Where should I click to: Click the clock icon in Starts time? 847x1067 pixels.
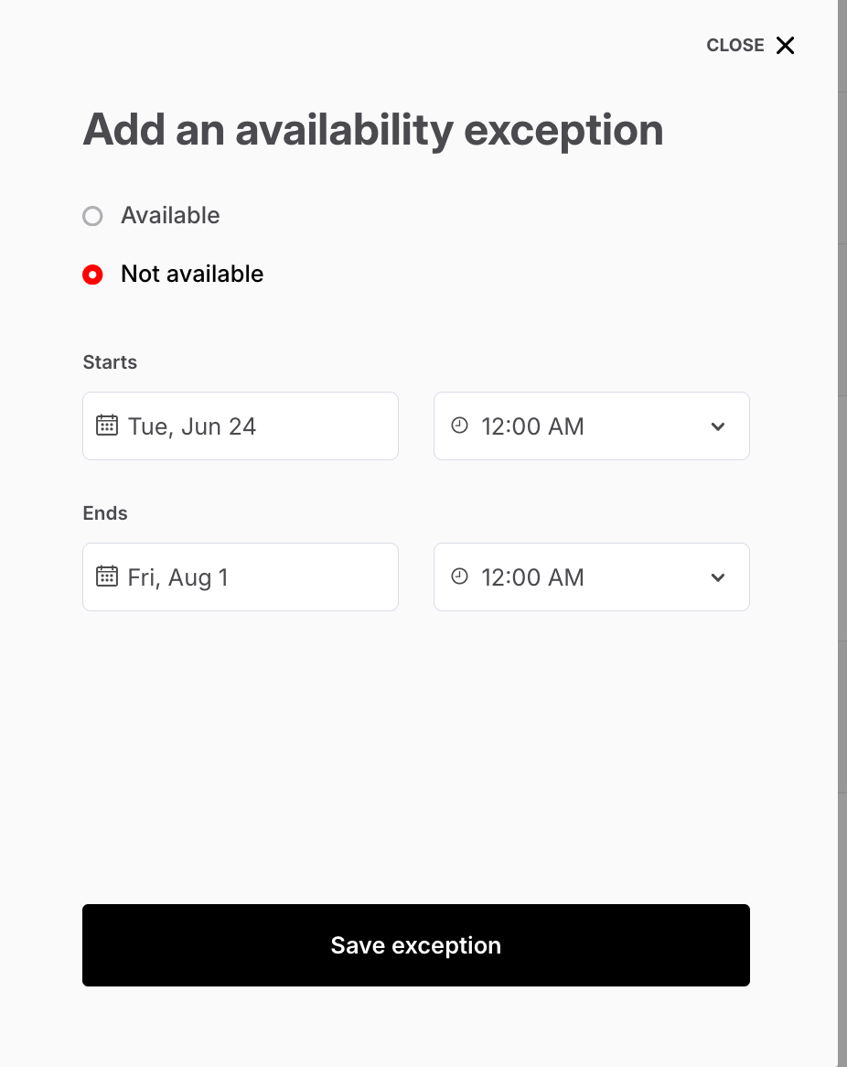(x=460, y=426)
